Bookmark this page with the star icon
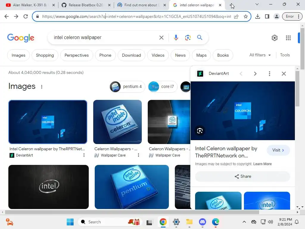This screenshot has height=229, width=305. [246, 16]
